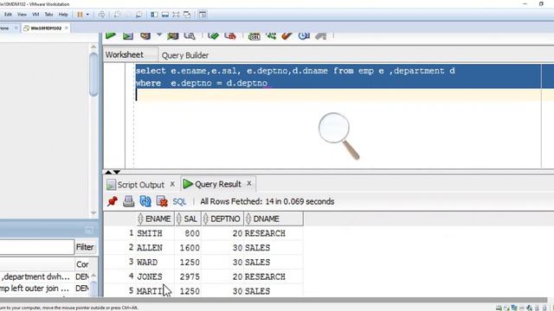The height and width of the screenshot is (311, 554).
Task: Switch to the Worksheet tab
Action: (125, 54)
